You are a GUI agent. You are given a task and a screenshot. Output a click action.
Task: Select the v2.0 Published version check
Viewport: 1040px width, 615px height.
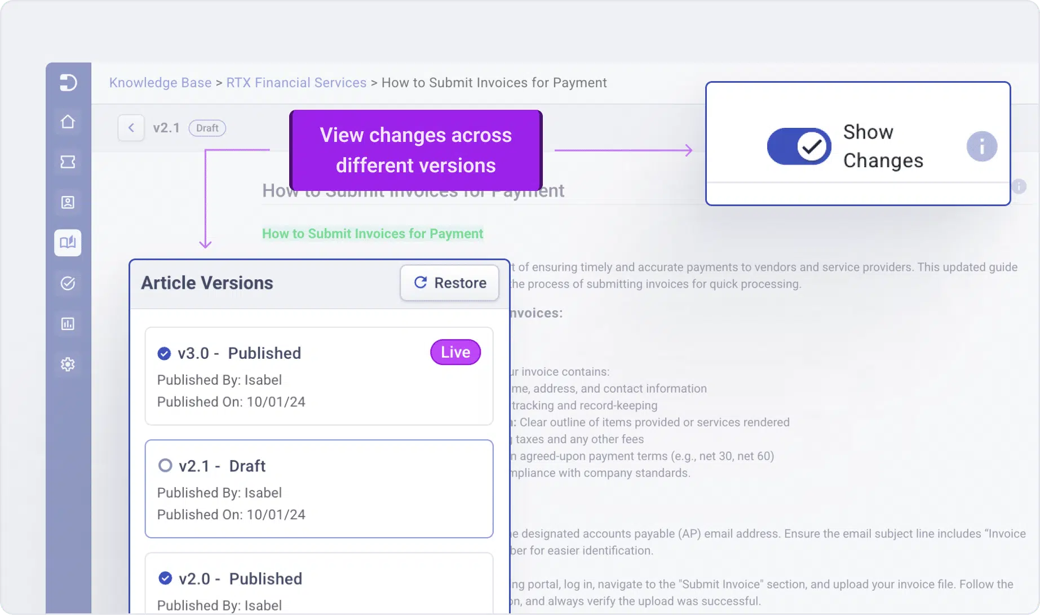165,578
